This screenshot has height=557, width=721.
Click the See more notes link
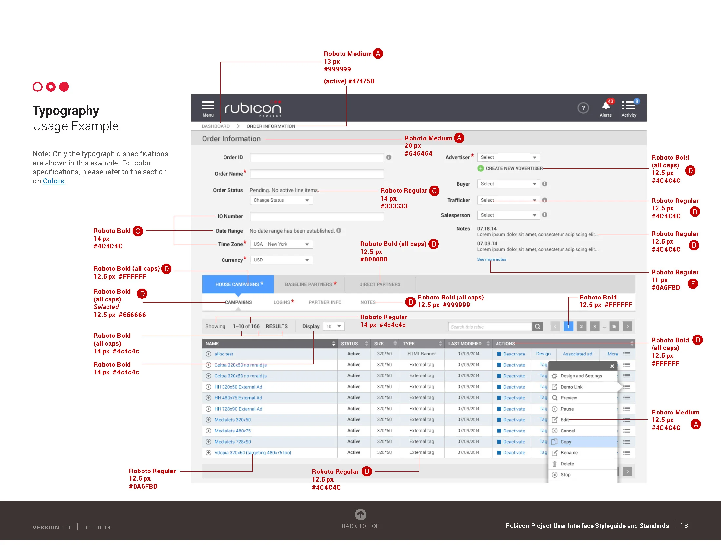[492, 260]
